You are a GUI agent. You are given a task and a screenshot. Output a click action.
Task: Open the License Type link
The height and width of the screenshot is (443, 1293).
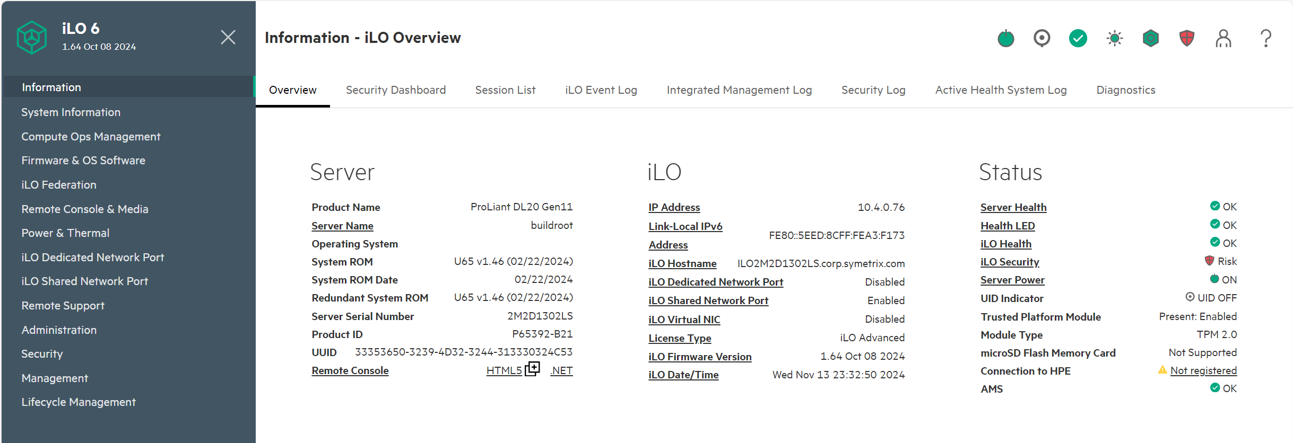(x=680, y=338)
